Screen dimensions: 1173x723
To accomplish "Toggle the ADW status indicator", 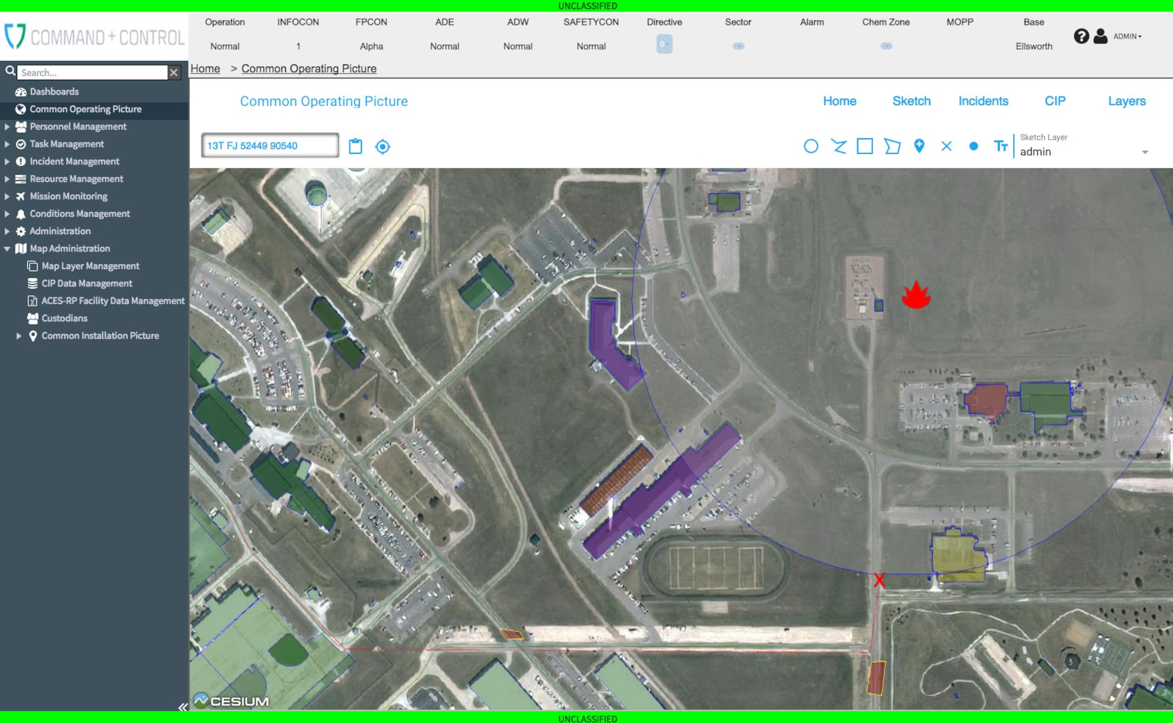I will [x=518, y=46].
